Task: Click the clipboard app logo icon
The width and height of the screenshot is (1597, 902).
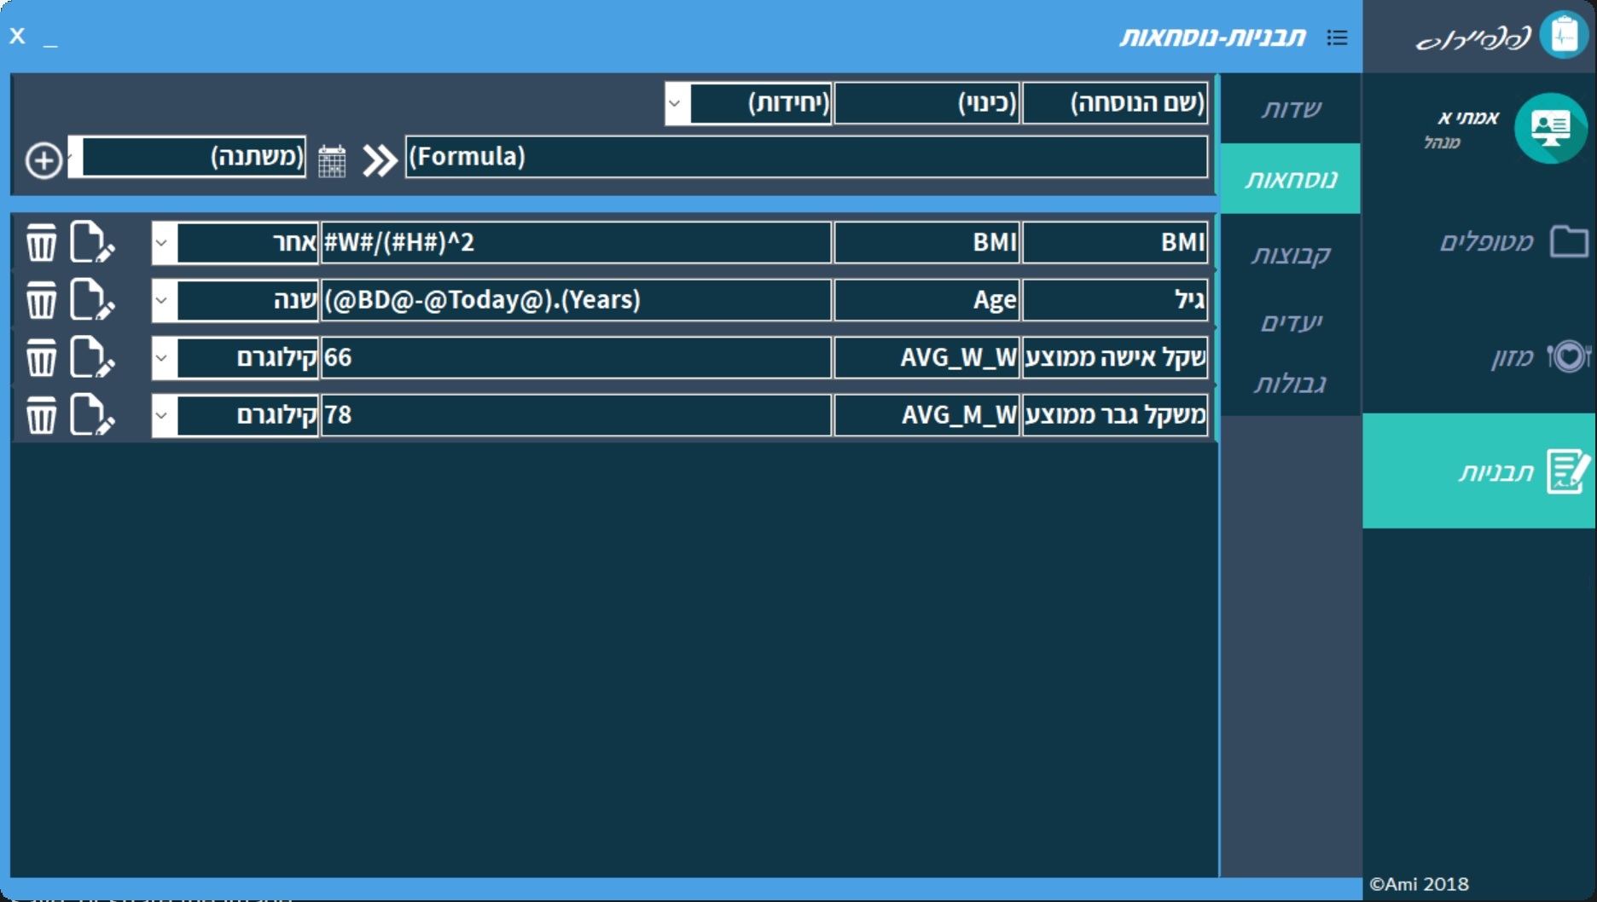Action: pyautogui.click(x=1565, y=36)
